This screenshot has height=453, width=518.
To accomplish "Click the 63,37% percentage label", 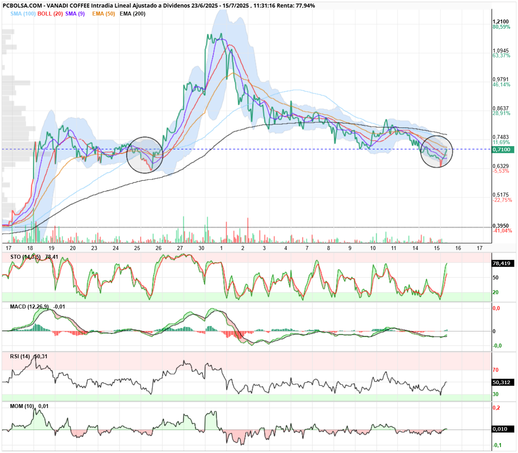I will point(501,56).
